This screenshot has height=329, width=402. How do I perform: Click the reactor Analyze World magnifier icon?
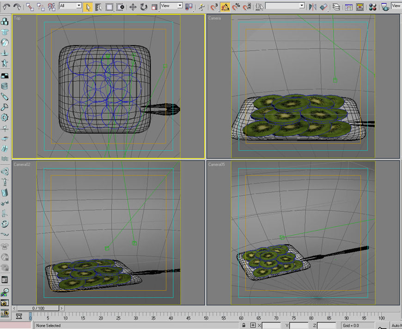5,292
